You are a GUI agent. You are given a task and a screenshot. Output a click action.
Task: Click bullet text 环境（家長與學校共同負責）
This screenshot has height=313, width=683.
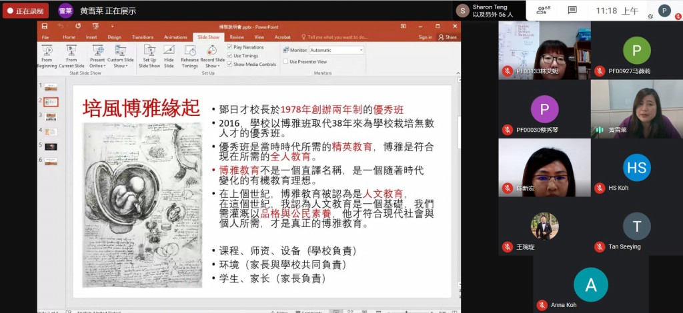click(283, 264)
